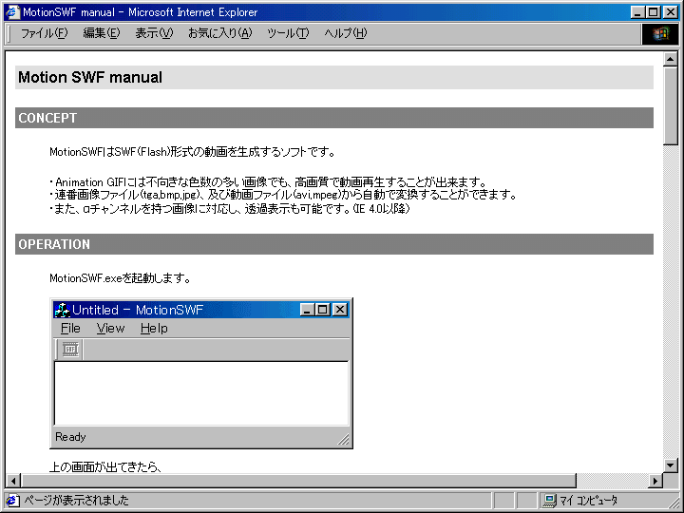The image size is (684, 513).
Task: Open the ツール(T) menu
Action: [288, 33]
